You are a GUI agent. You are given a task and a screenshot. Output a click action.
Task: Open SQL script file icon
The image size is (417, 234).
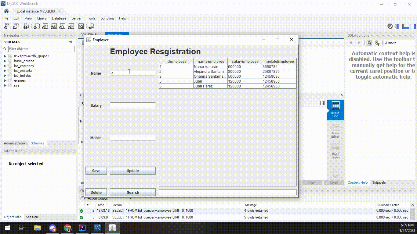pos(16,27)
